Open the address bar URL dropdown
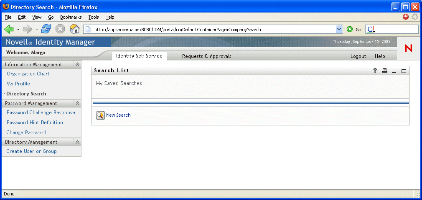The width and height of the screenshot is (422, 200). pos(339,29)
